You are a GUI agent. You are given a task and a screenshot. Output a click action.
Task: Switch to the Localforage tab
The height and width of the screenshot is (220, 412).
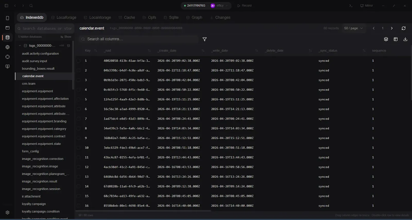[x=64, y=18]
